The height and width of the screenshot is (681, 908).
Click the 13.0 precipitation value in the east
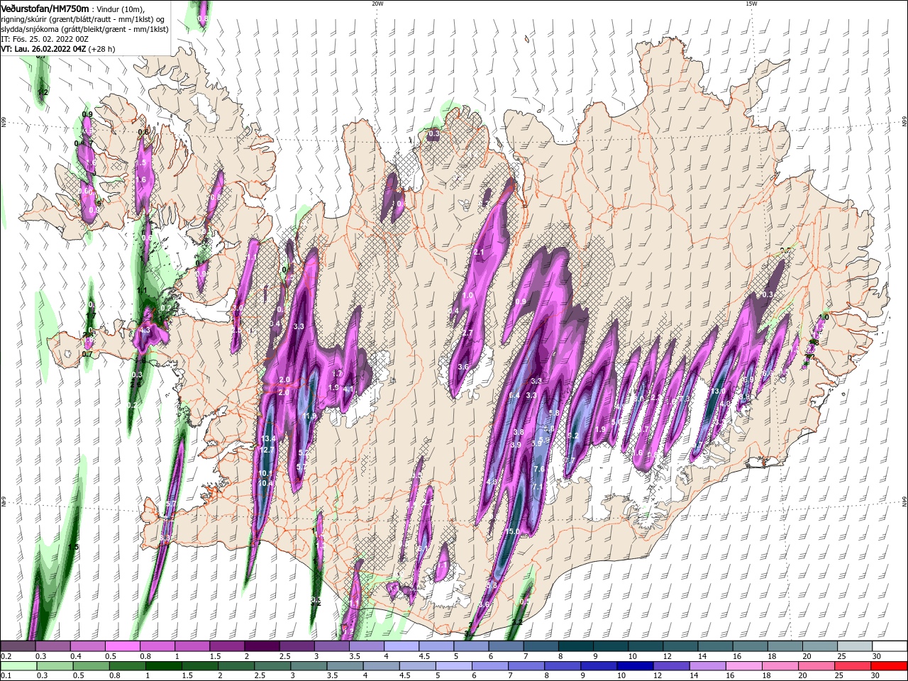coord(718,391)
